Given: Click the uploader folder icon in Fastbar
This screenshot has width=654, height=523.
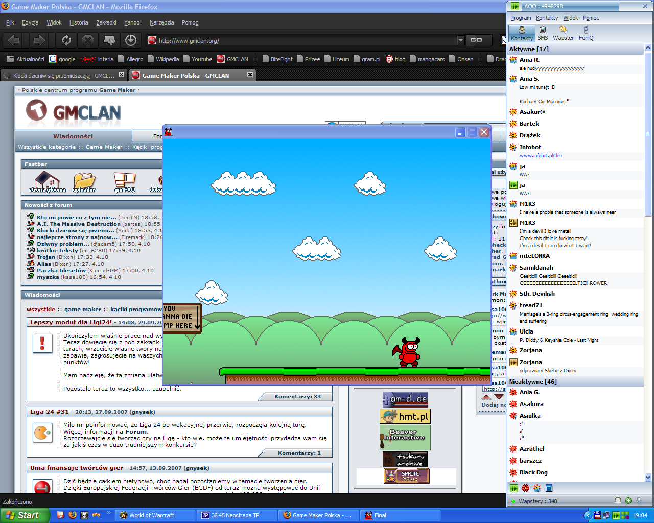Looking at the screenshot, I should [84, 182].
